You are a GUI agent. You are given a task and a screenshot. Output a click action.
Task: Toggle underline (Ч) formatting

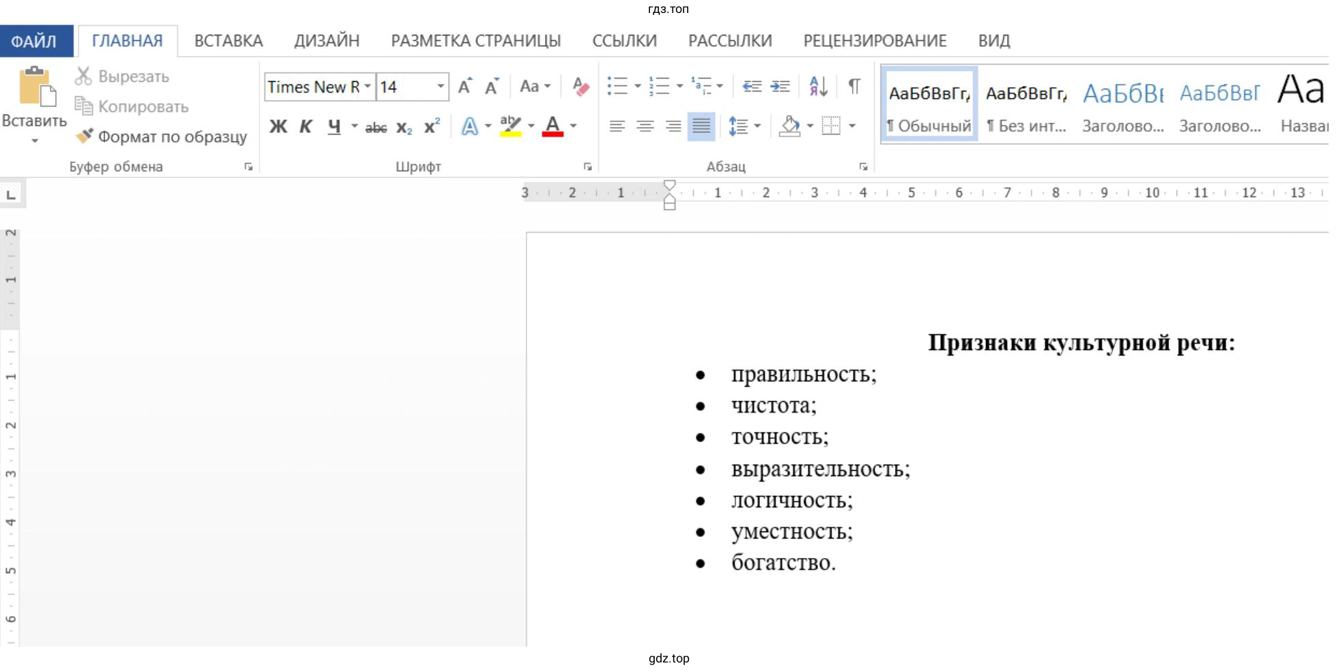(x=334, y=127)
